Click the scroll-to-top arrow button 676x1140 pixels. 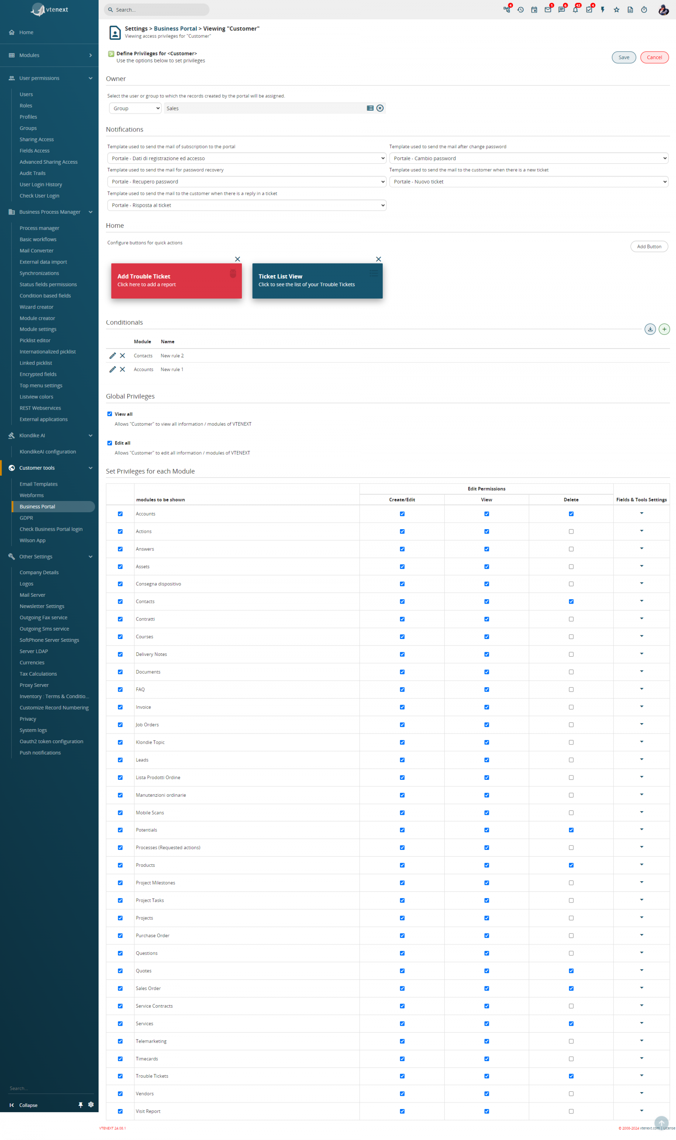click(661, 1123)
